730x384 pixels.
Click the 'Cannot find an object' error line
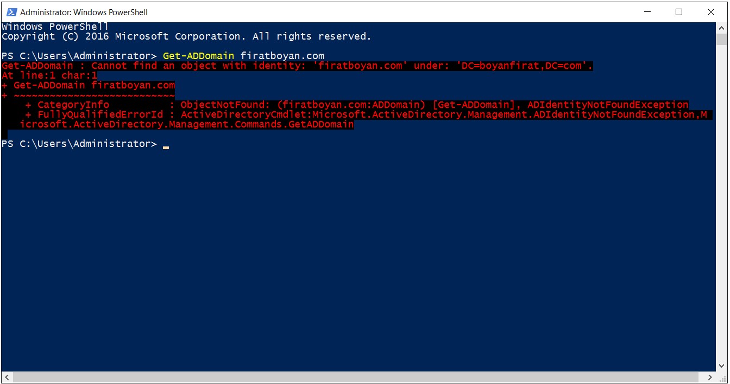click(x=297, y=66)
